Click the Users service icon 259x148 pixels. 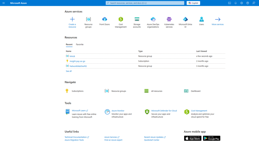201,19
